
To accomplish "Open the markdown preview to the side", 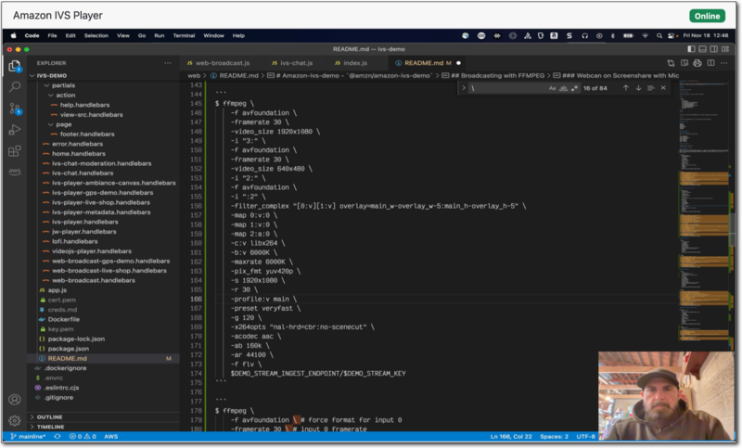I will 684,63.
